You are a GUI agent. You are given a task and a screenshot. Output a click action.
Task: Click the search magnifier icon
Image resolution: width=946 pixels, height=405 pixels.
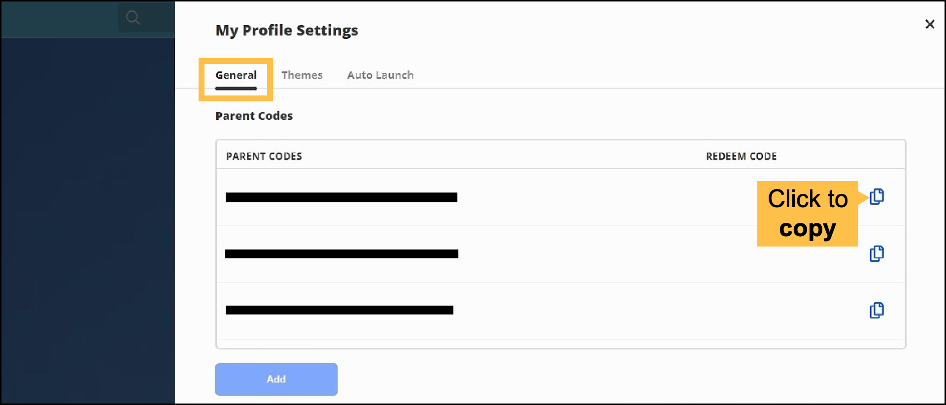pyautogui.click(x=133, y=18)
